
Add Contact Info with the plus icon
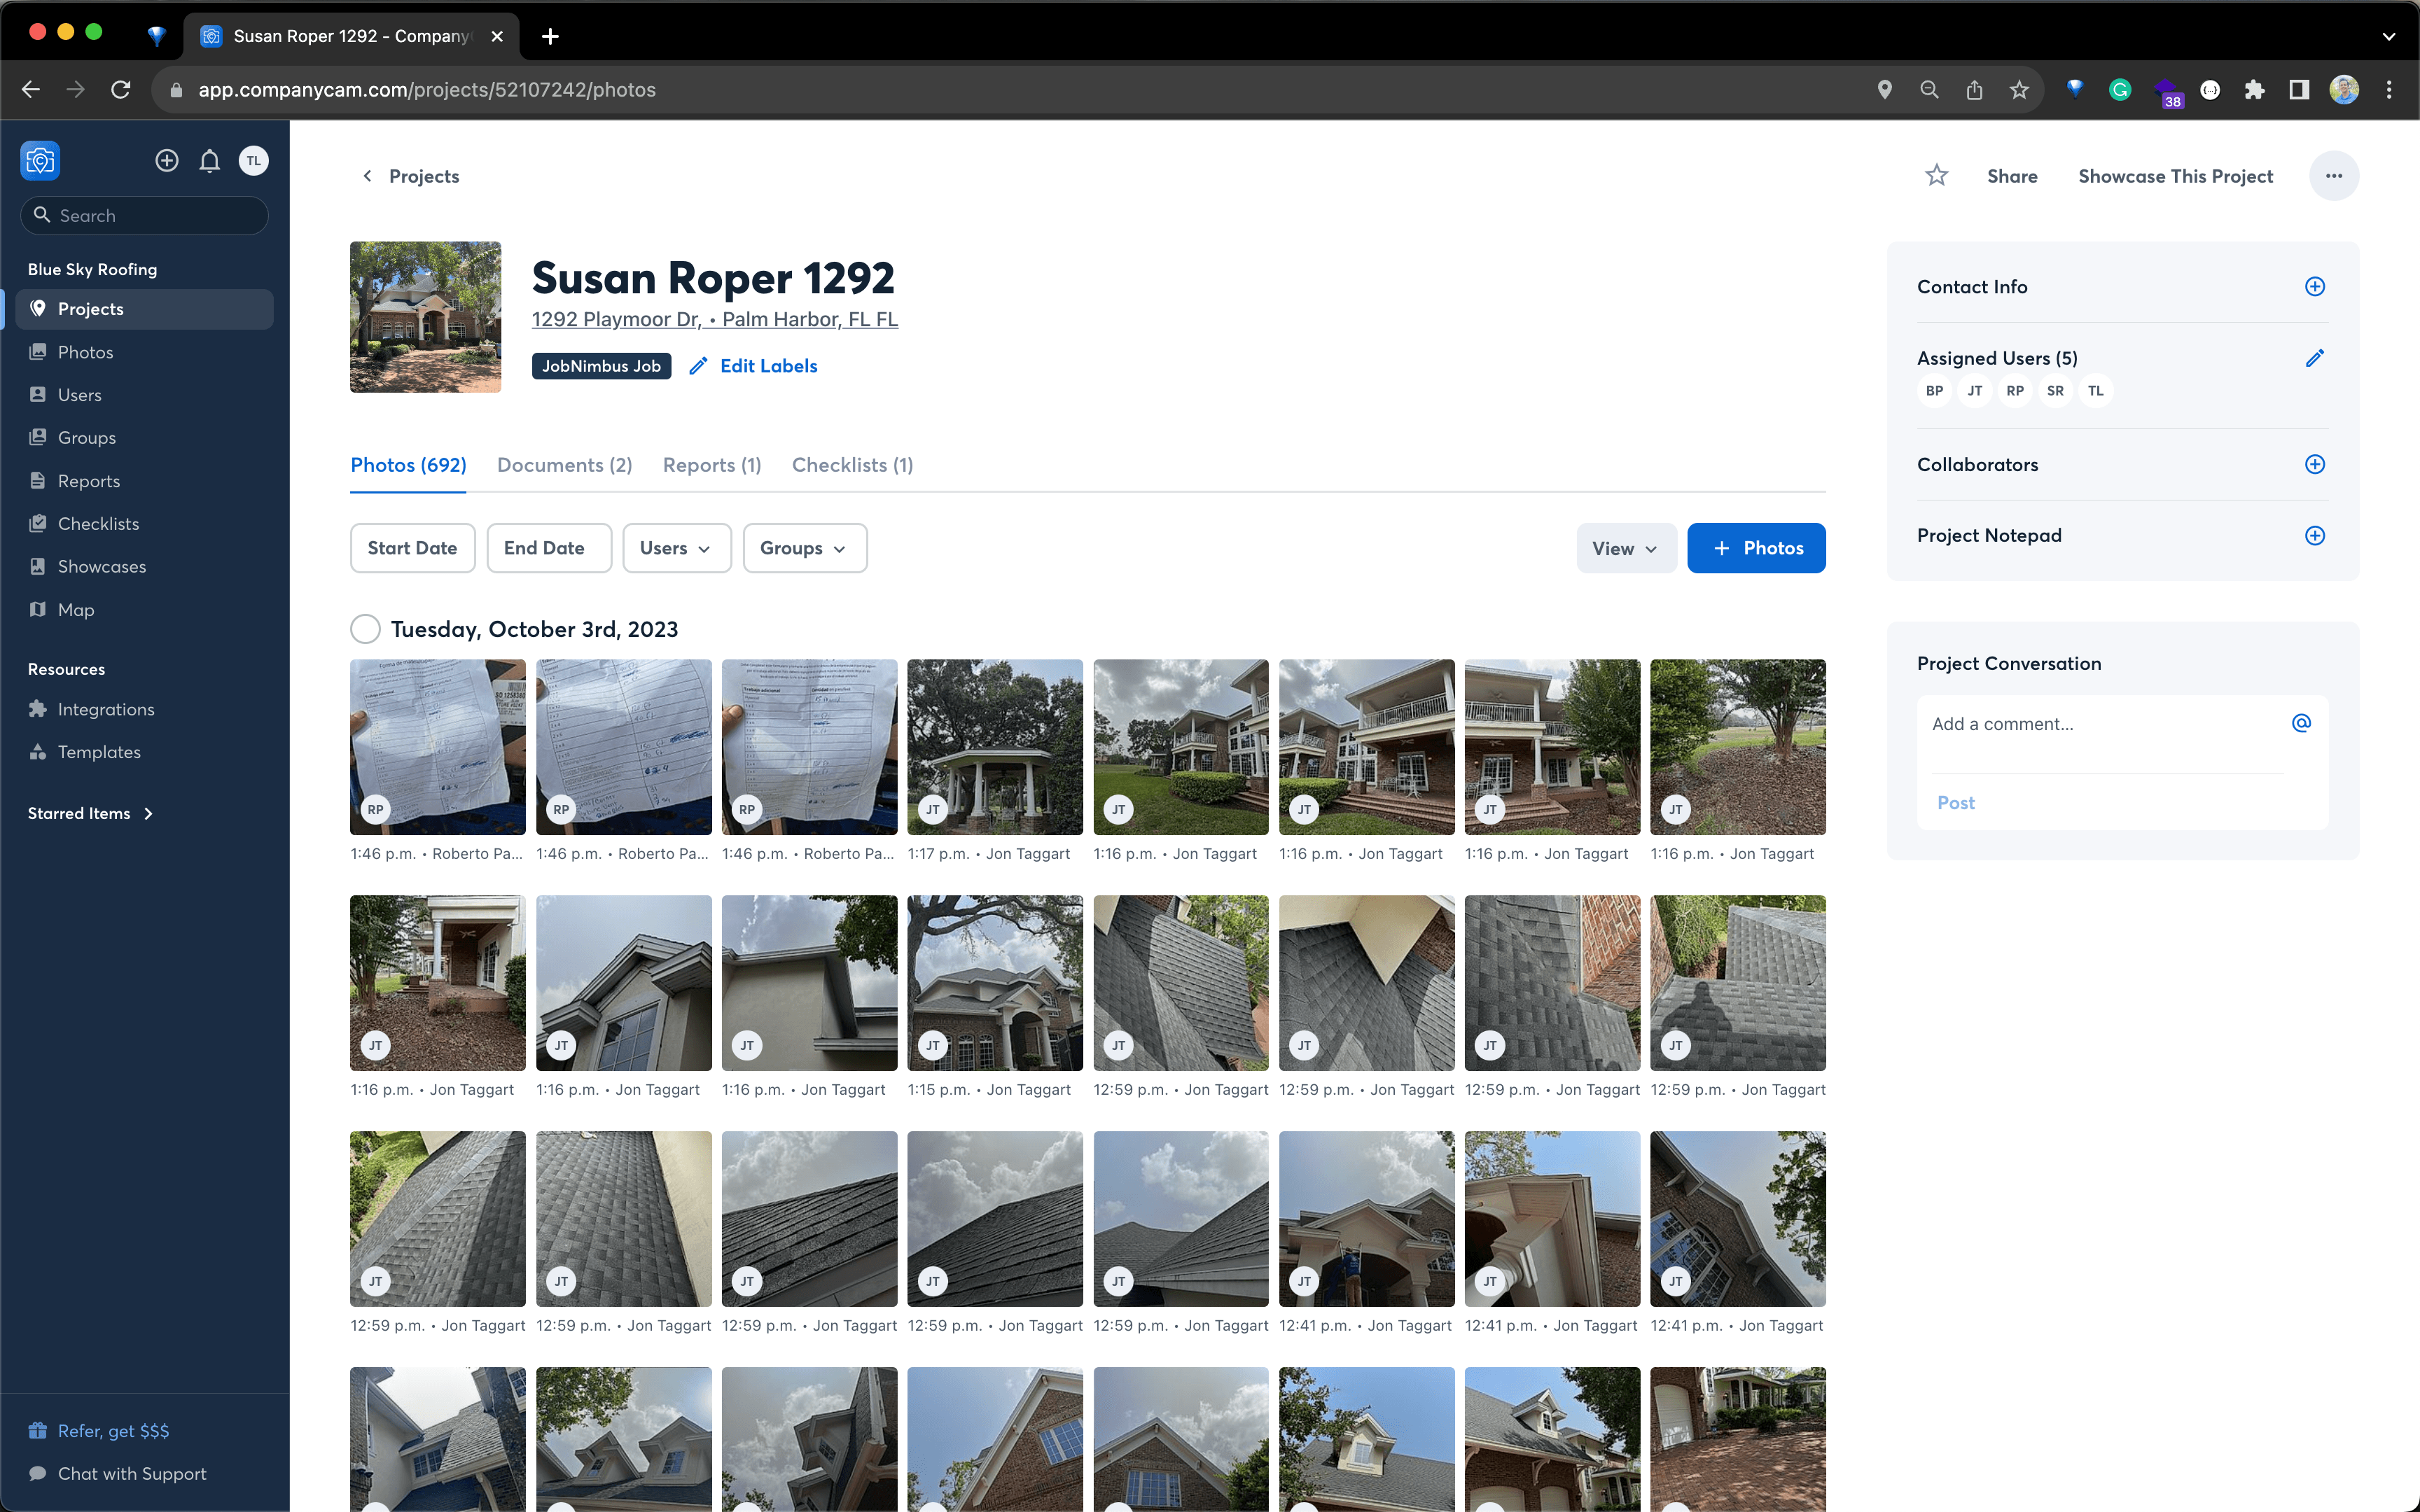(2314, 287)
